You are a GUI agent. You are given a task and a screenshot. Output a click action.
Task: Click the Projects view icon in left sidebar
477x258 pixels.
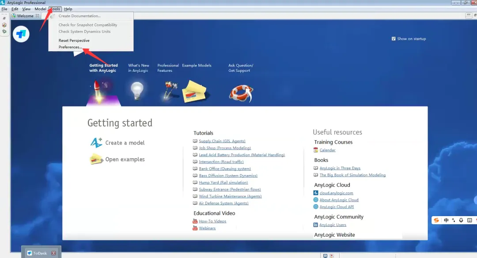4,25
